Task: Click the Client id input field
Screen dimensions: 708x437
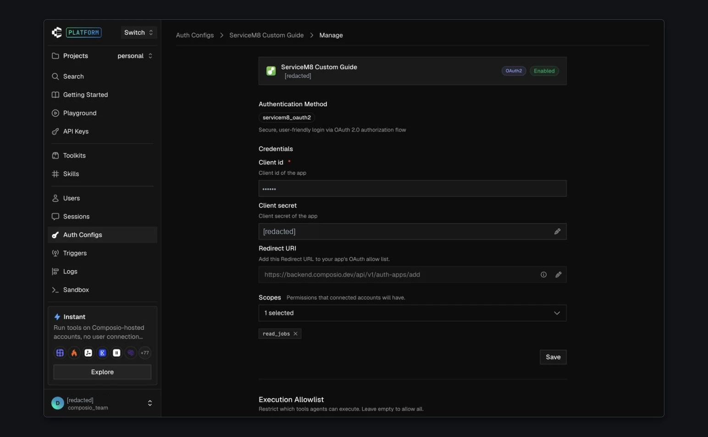Action: (412, 189)
